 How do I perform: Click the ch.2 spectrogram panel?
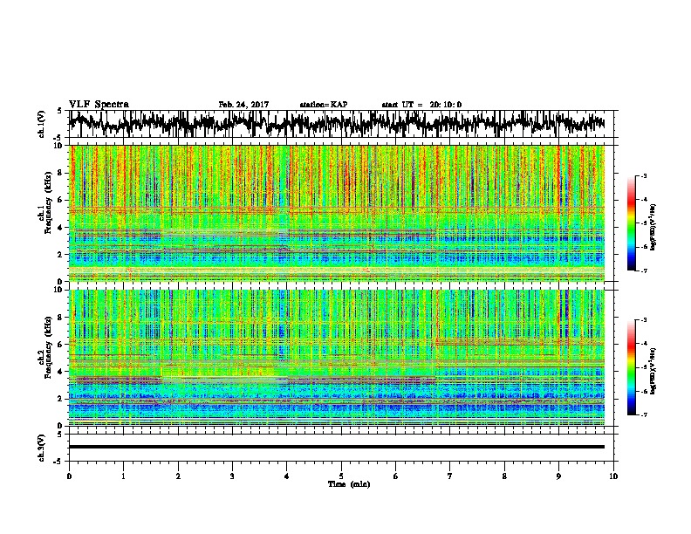[337, 358]
